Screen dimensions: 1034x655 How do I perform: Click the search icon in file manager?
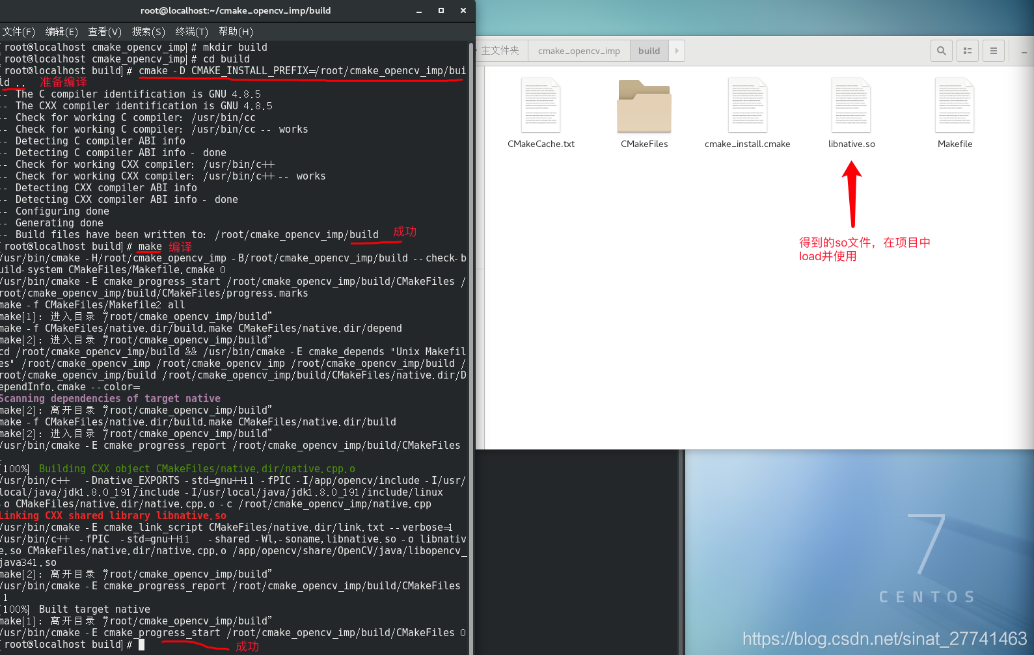[942, 51]
